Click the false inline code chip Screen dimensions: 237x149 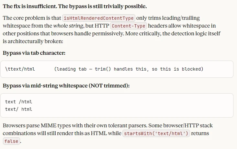click(11, 141)
